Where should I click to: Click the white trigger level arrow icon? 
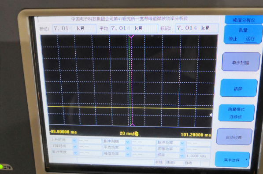[211, 115]
